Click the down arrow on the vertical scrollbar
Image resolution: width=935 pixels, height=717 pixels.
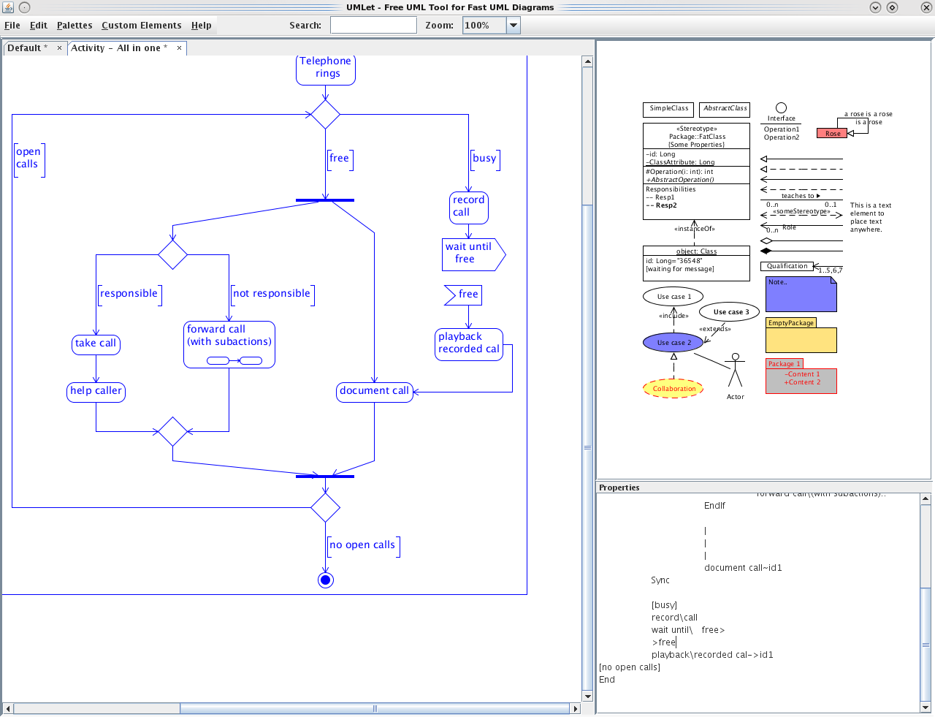(x=587, y=697)
